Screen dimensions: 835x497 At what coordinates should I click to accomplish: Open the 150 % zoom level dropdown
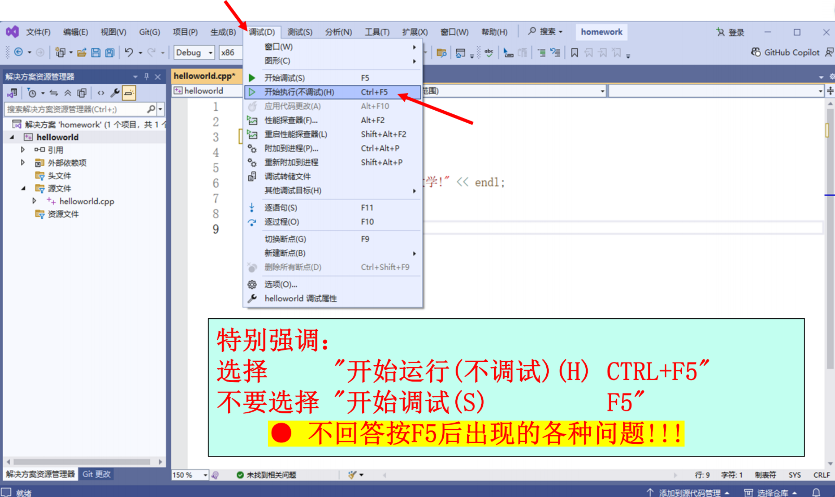(x=205, y=475)
